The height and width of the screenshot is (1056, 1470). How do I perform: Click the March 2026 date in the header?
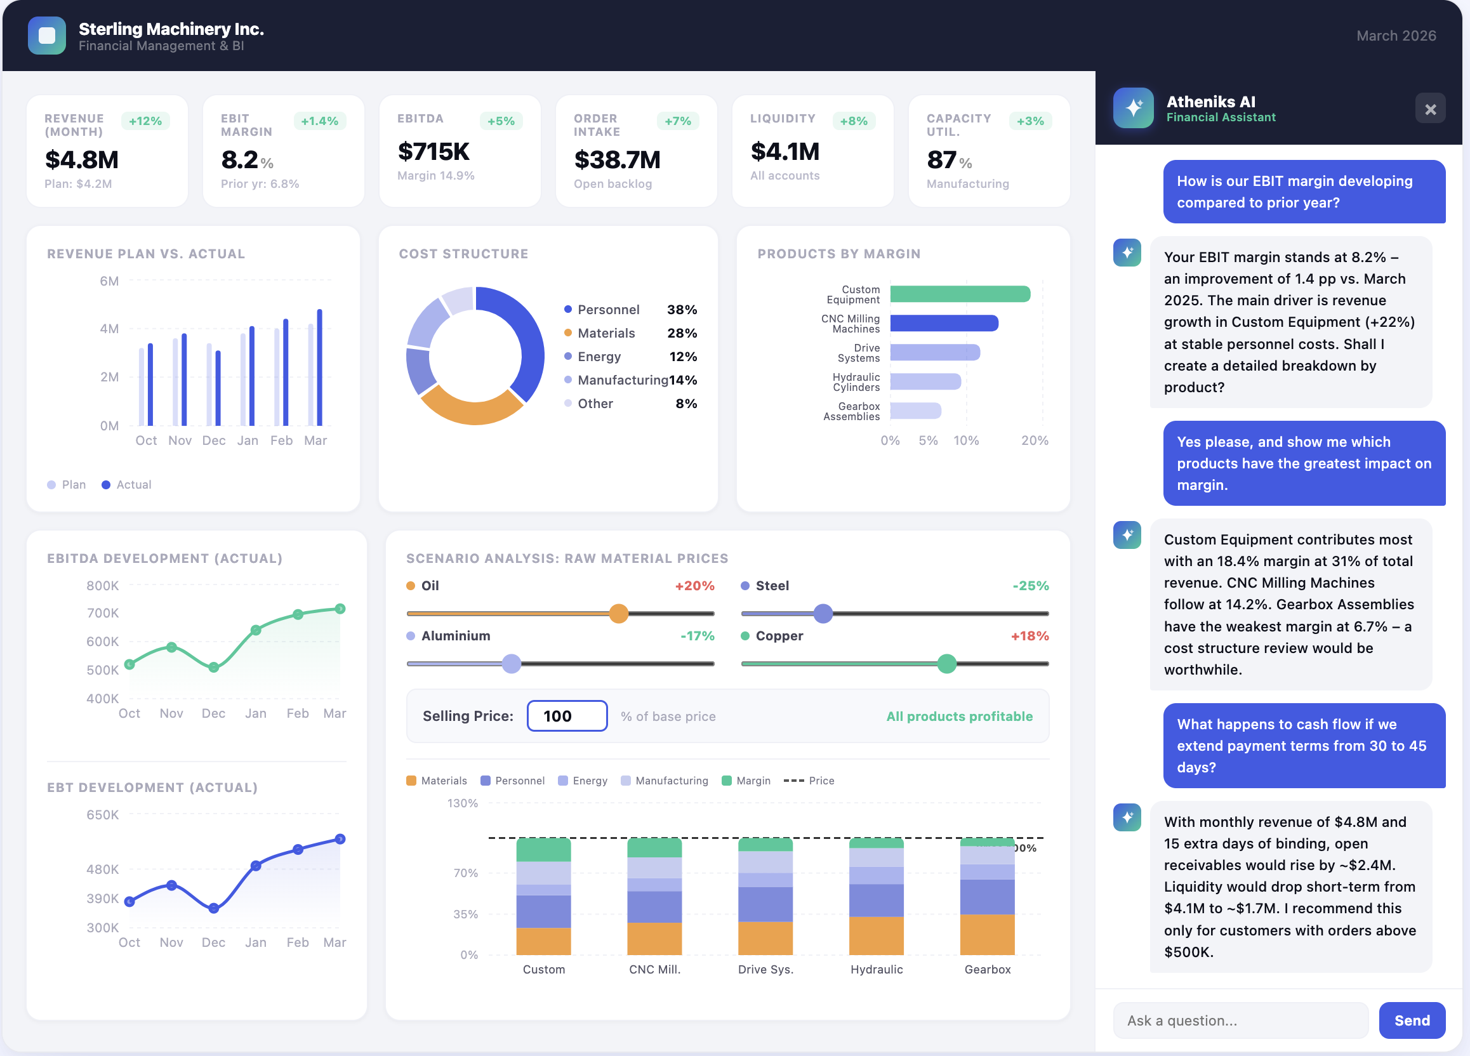pyautogui.click(x=1396, y=36)
